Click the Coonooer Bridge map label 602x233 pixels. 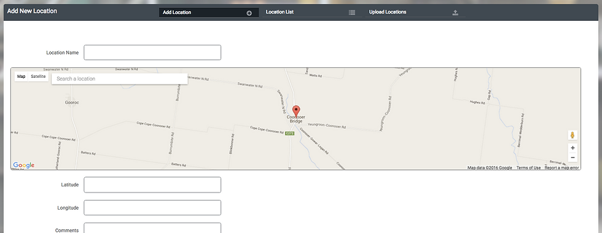pyautogui.click(x=296, y=119)
